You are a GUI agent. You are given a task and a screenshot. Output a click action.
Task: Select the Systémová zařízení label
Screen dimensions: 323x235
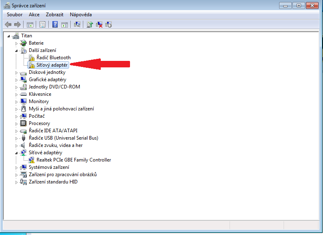pyautogui.click(x=49, y=167)
